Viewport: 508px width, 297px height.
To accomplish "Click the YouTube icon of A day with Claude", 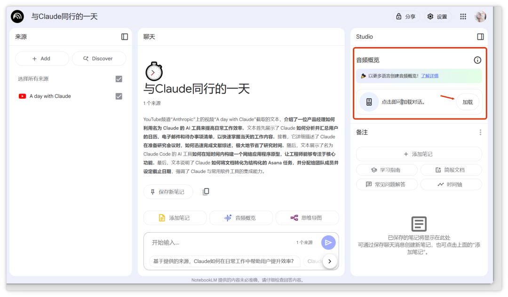I will point(23,96).
